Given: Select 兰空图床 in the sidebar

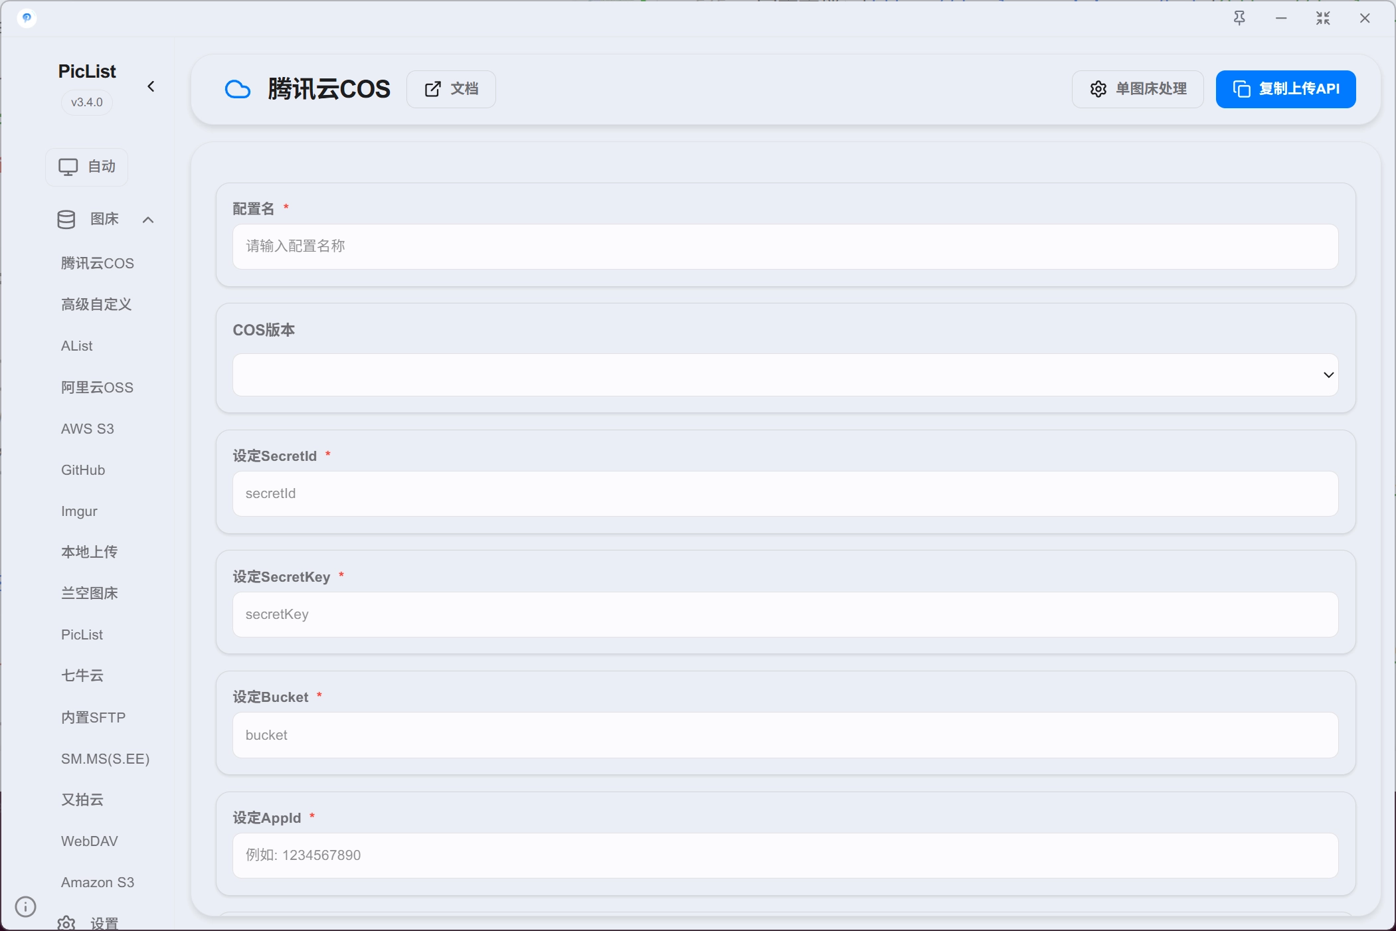Looking at the screenshot, I should point(89,593).
